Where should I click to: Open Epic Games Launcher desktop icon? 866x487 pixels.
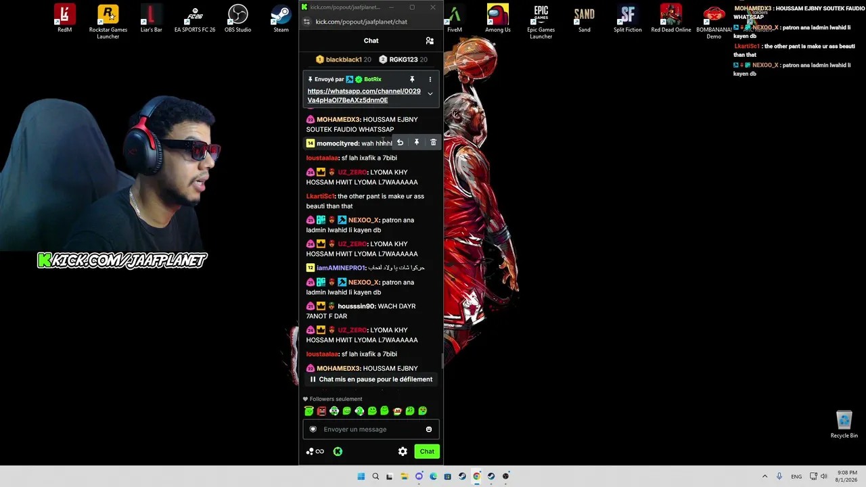pyautogui.click(x=541, y=22)
